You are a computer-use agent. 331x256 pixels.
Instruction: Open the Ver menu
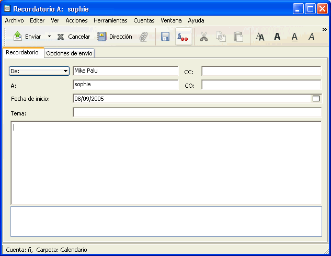pyautogui.click(x=55, y=20)
